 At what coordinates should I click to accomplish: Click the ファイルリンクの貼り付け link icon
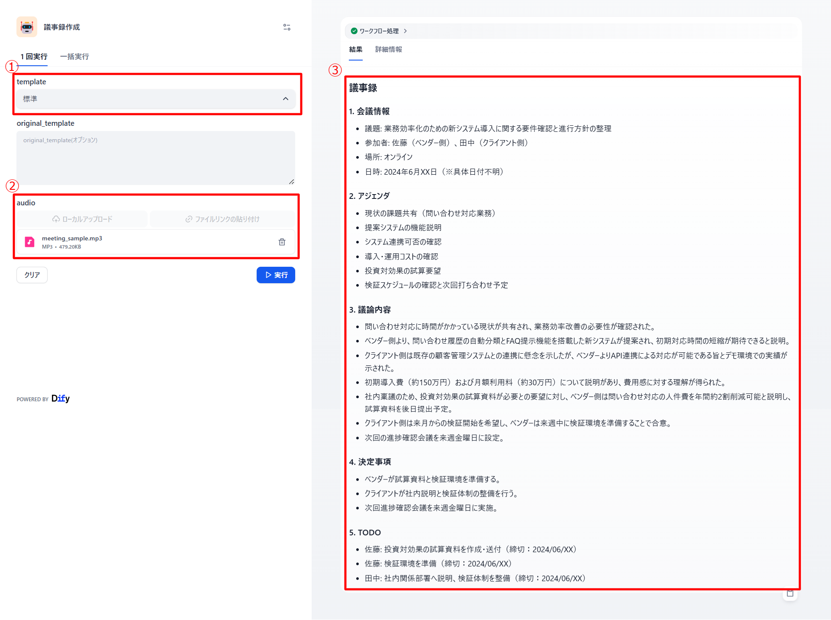click(189, 219)
